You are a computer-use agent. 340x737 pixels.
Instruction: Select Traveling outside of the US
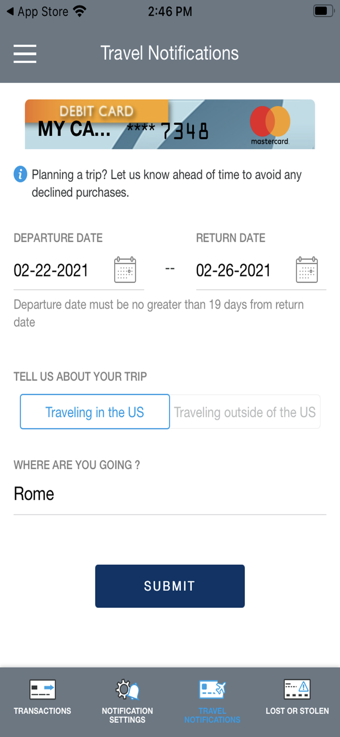(245, 412)
